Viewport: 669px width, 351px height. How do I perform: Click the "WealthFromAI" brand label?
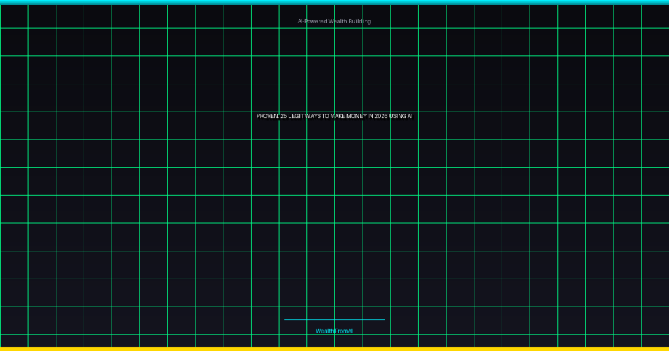click(334, 331)
